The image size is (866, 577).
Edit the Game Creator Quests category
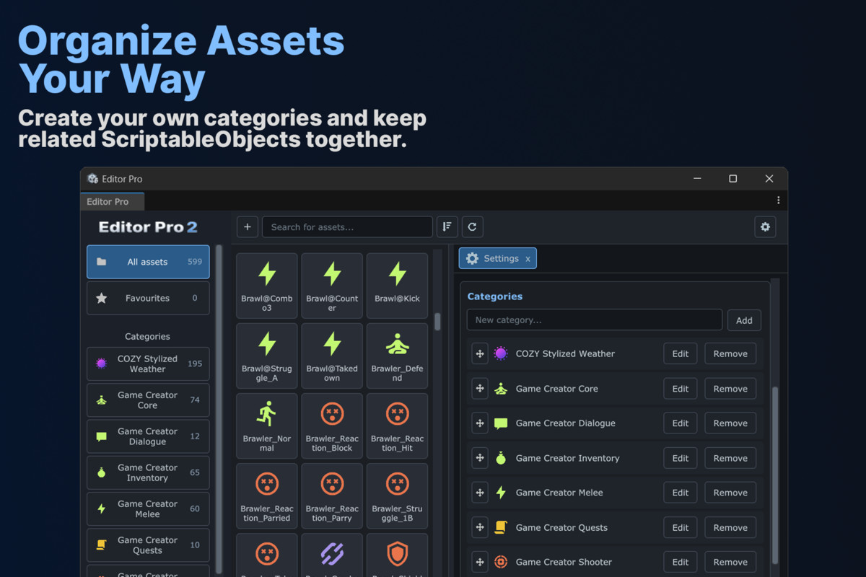click(x=681, y=527)
